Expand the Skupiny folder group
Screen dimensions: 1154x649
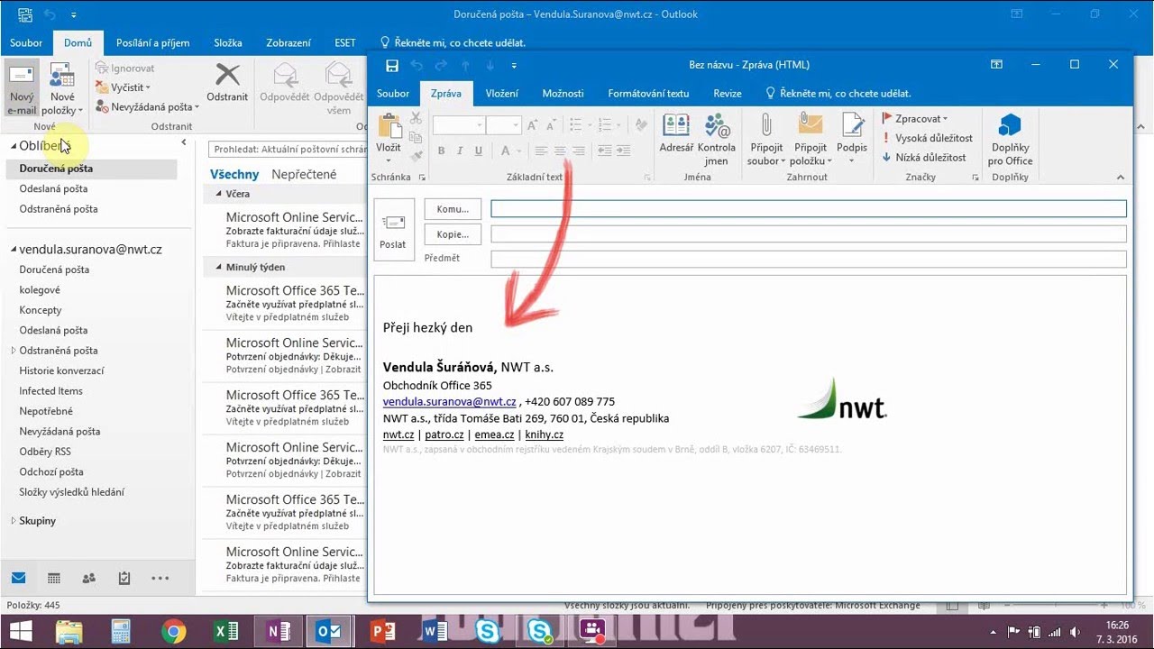coord(14,521)
